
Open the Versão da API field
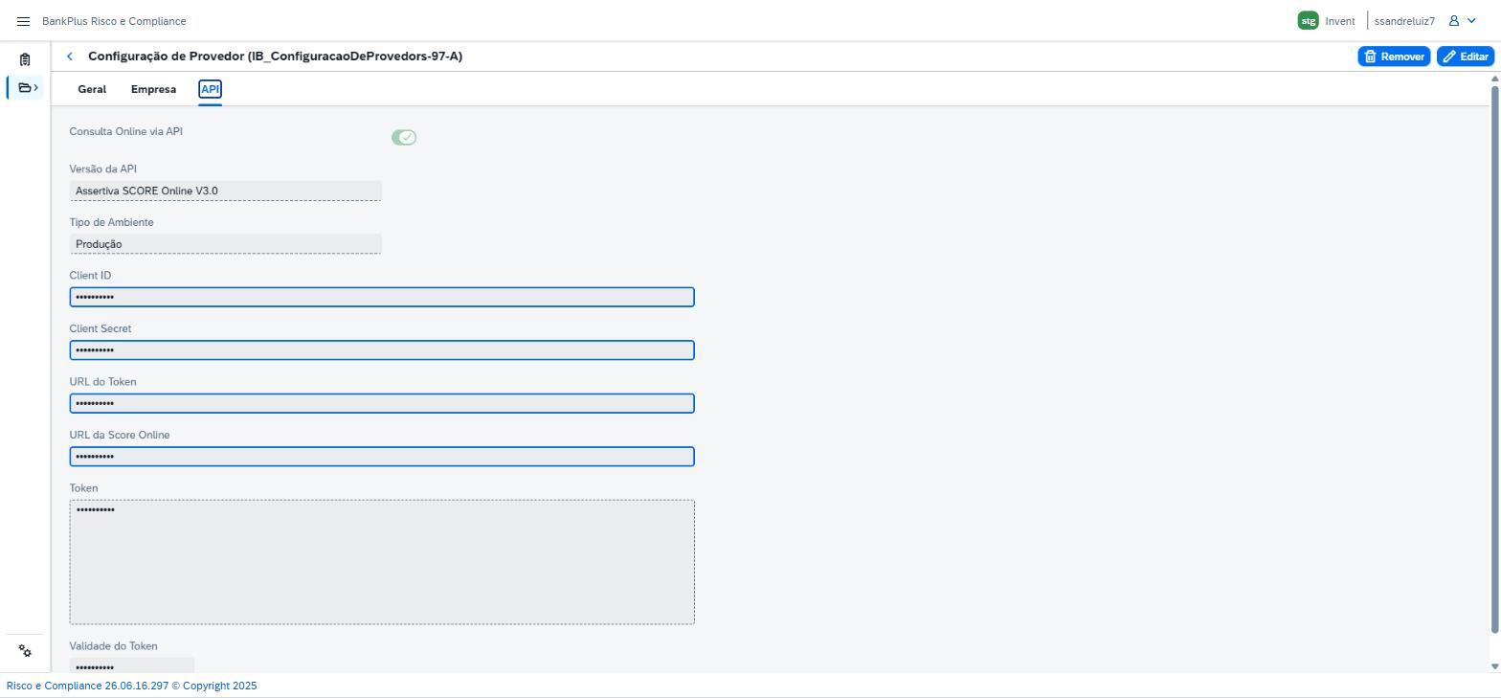226,191
